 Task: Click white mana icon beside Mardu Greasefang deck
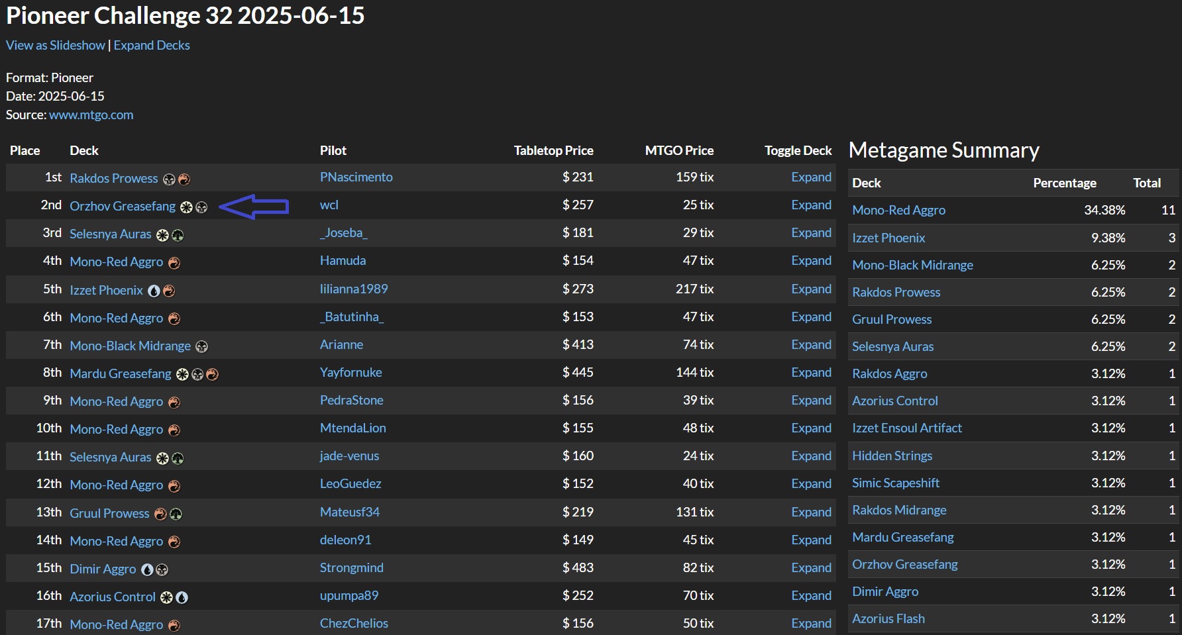(182, 375)
